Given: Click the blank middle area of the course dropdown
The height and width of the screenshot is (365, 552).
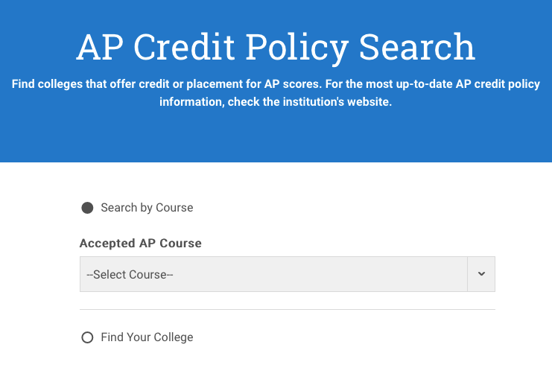Looking at the screenshot, I should (313, 274).
